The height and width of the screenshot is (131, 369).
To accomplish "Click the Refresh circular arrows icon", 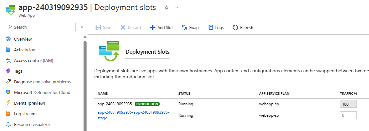I will point(235,27).
